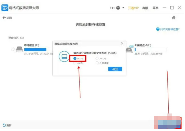This screenshot has width=185, height=131.
Task: Click the app logo in title bar
Action: pyautogui.click(x=5, y=8)
